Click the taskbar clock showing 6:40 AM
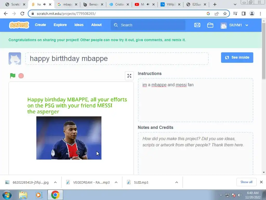Image resolution: width=266 pixels, height=200 pixels. 252,195
